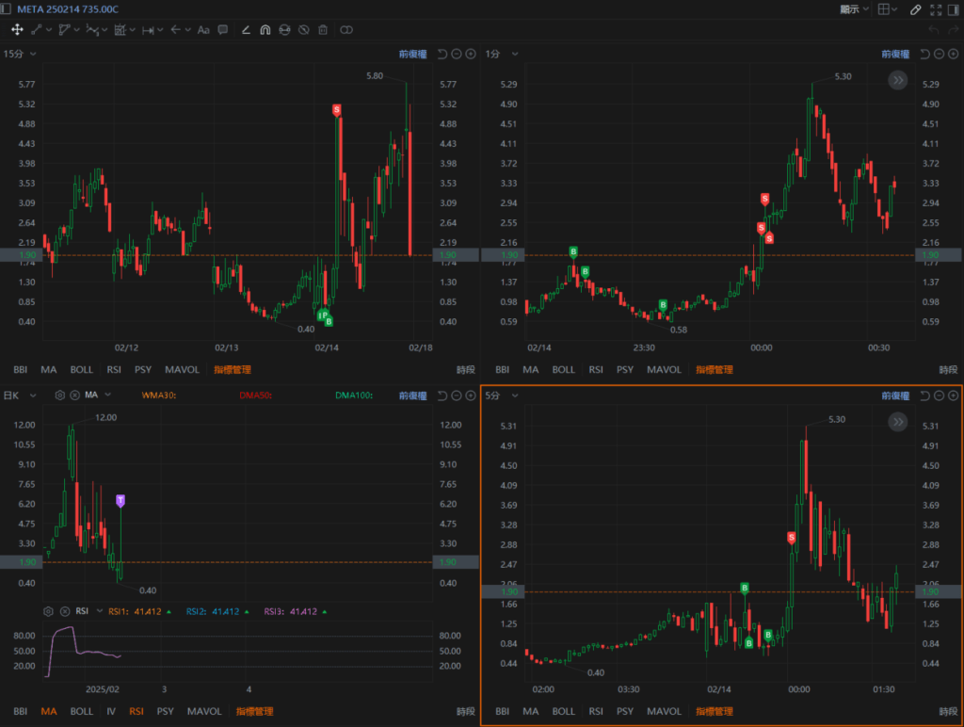Toggle hide-all-drawings eye-slash icon
The height and width of the screenshot is (727, 964).
pyautogui.click(x=303, y=30)
